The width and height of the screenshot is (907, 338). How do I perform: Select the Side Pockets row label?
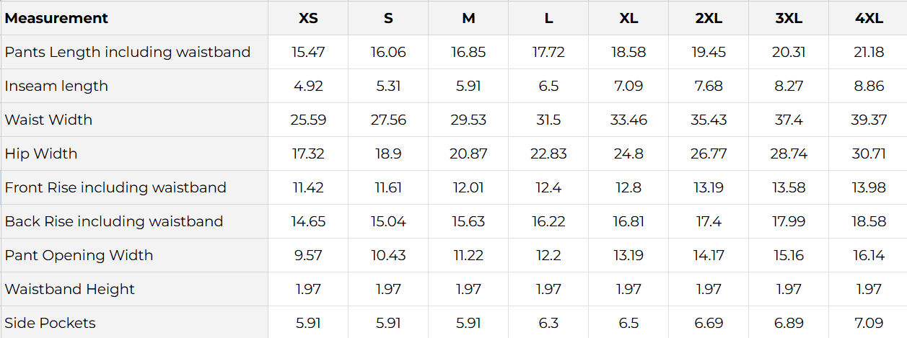pos(50,323)
